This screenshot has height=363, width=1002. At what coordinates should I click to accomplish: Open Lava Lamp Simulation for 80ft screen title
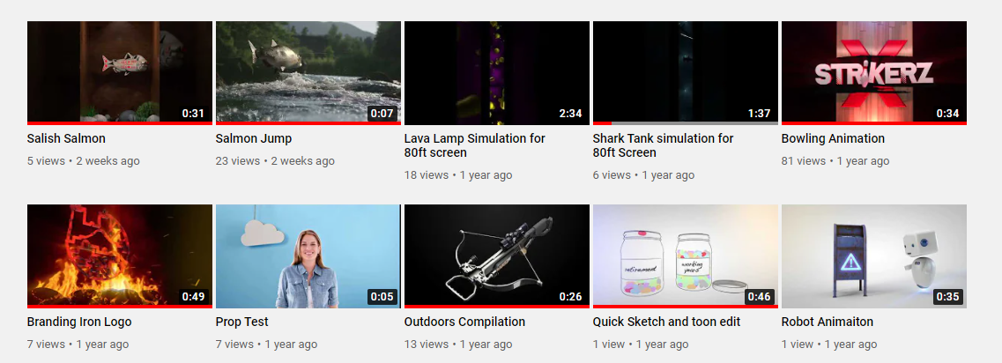475,145
